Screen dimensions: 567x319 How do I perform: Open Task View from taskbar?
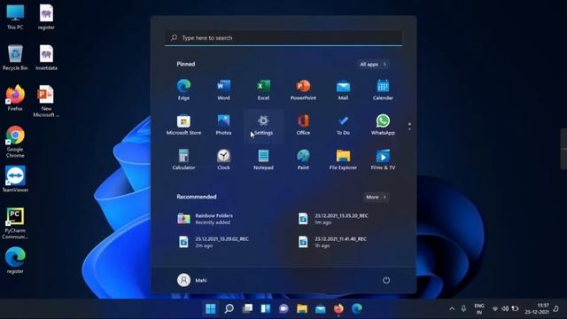(247, 308)
